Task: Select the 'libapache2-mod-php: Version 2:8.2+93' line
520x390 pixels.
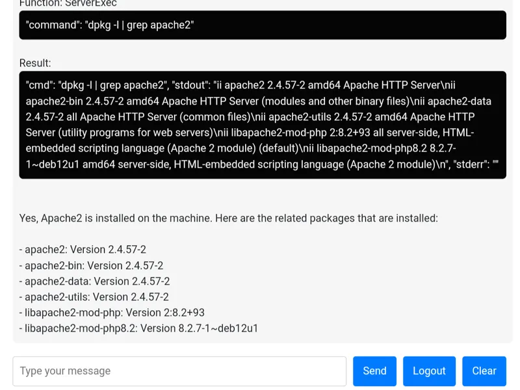Action: (x=112, y=313)
